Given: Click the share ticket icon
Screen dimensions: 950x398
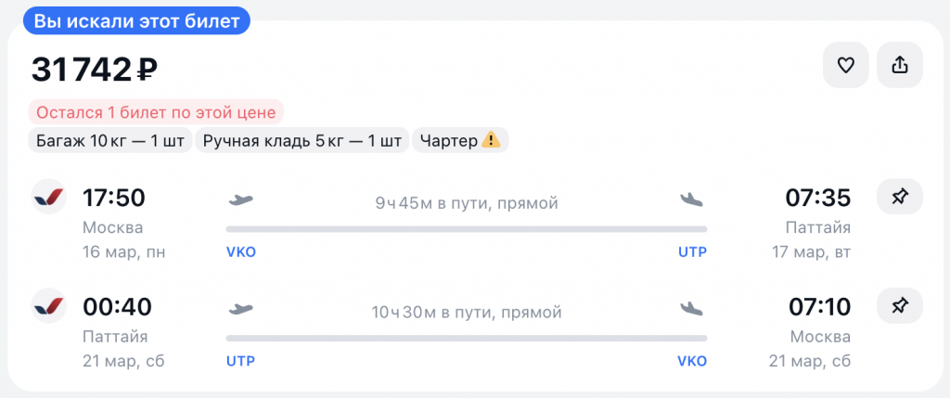Looking at the screenshot, I should pos(899,65).
